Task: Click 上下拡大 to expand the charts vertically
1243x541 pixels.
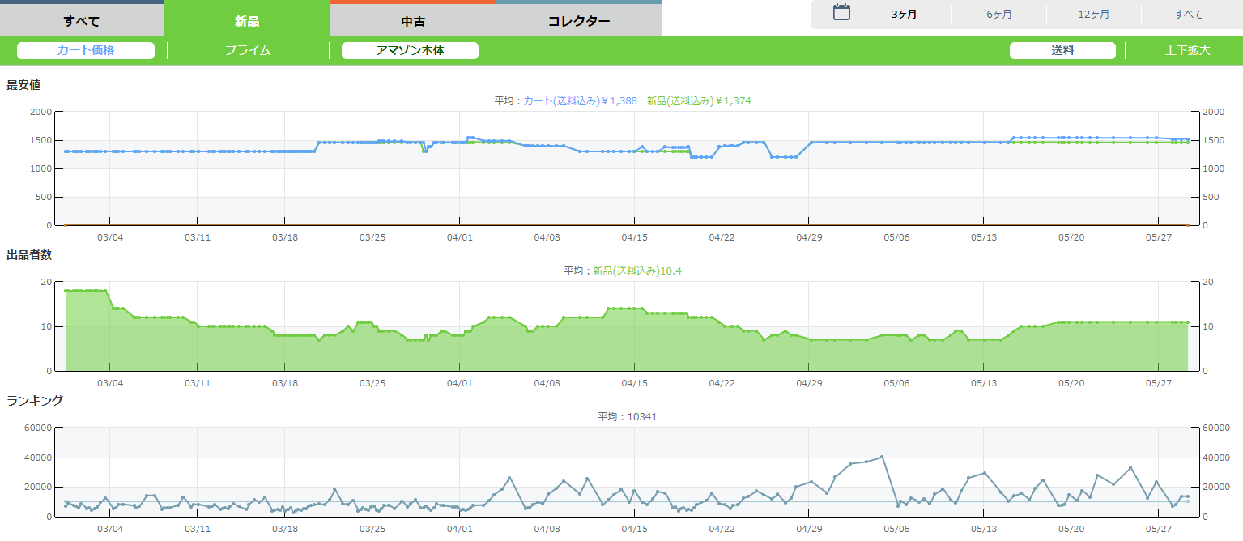Action: tap(1187, 50)
